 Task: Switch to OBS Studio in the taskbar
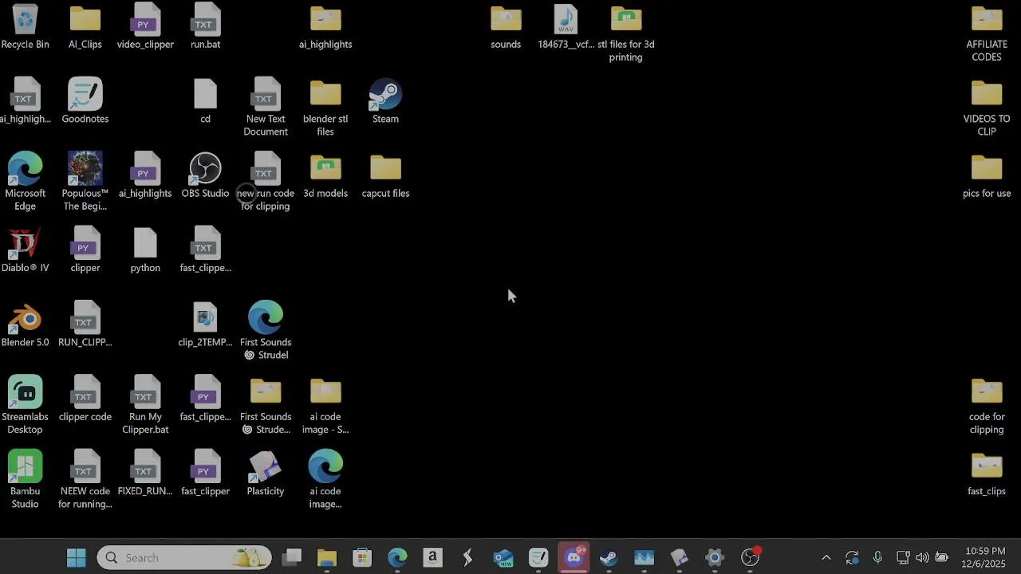[750, 558]
